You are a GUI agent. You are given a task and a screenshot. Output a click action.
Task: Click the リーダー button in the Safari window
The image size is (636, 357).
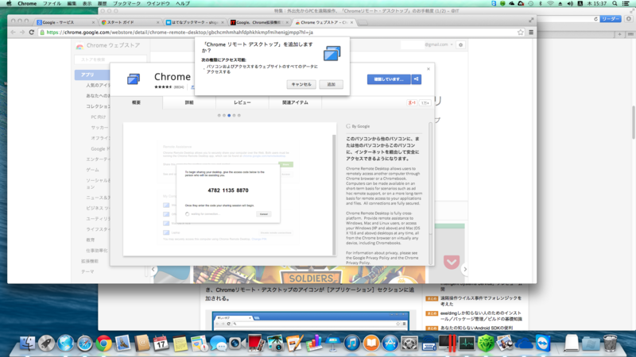tap(611, 19)
